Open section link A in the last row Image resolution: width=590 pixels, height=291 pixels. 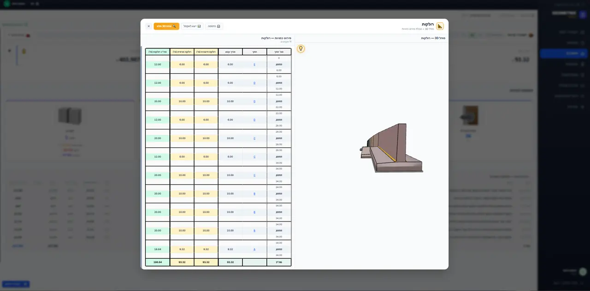pyautogui.click(x=254, y=249)
